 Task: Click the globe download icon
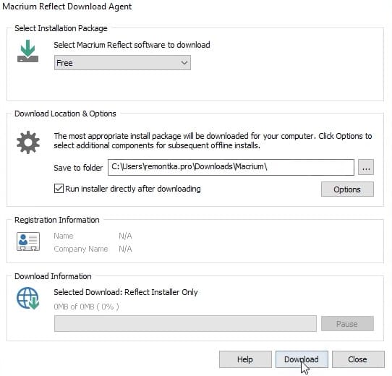coord(27,298)
